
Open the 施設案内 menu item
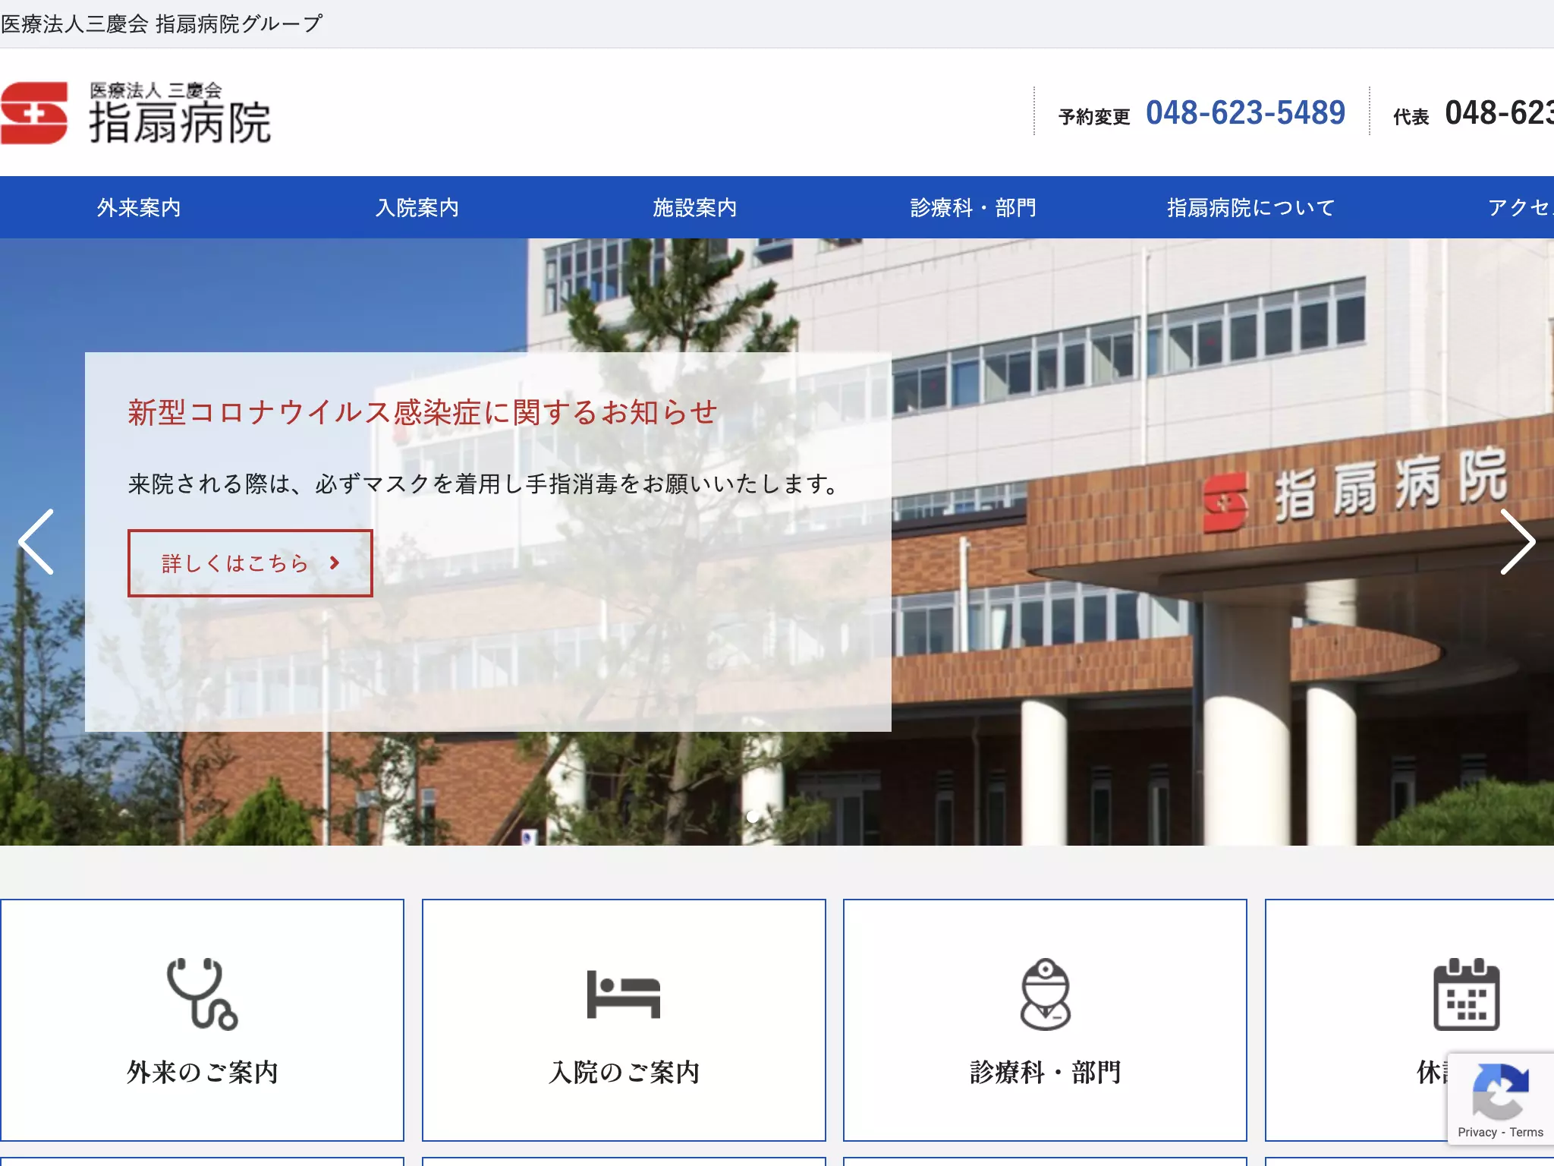695,207
